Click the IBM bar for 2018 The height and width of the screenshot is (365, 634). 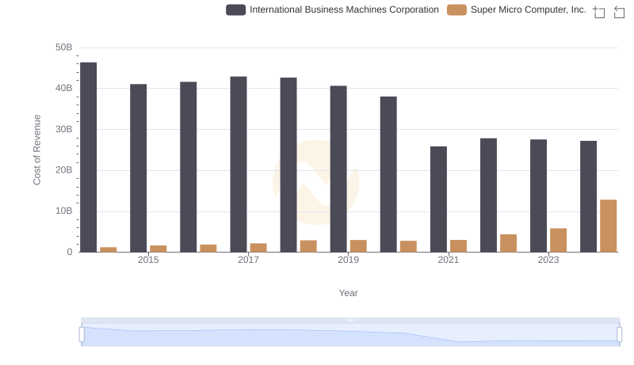(x=288, y=165)
